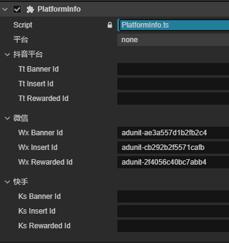Click the Wx Rewarded Id value field
This screenshot has height=243, width=229.
pyautogui.click(x=173, y=162)
